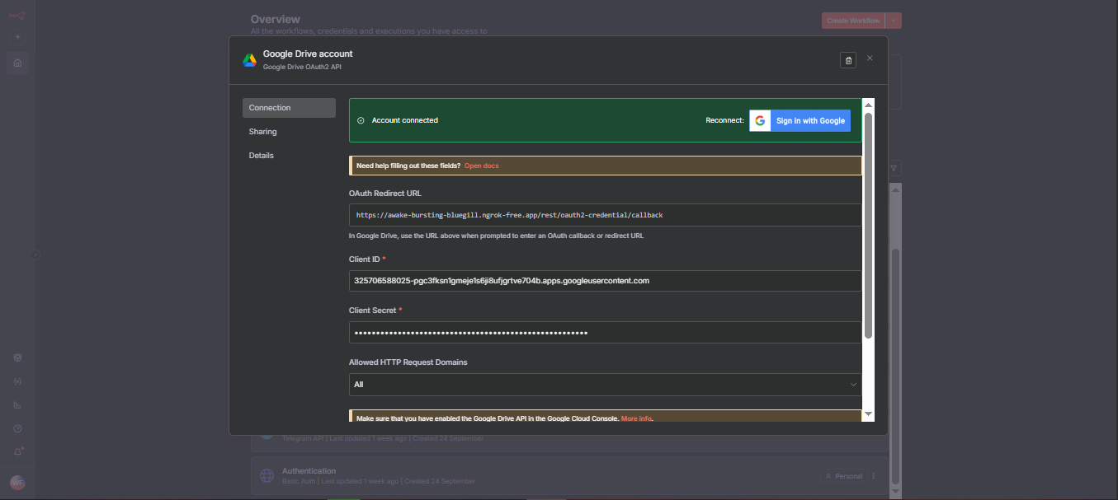The height and width of the screenshot is (500, 1118).
Task: Open Help via the question mark icon
Action: click(x=17, y=428)
